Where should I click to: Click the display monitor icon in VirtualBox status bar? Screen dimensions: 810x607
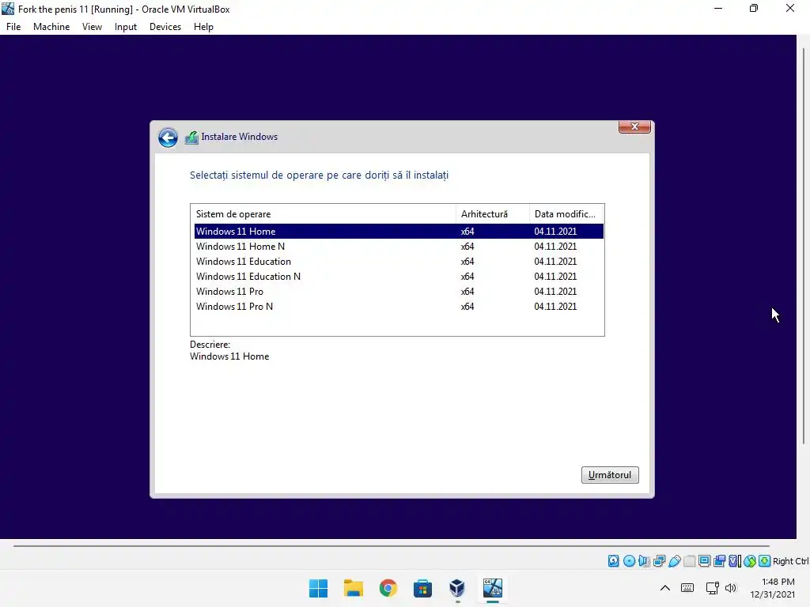704,561
